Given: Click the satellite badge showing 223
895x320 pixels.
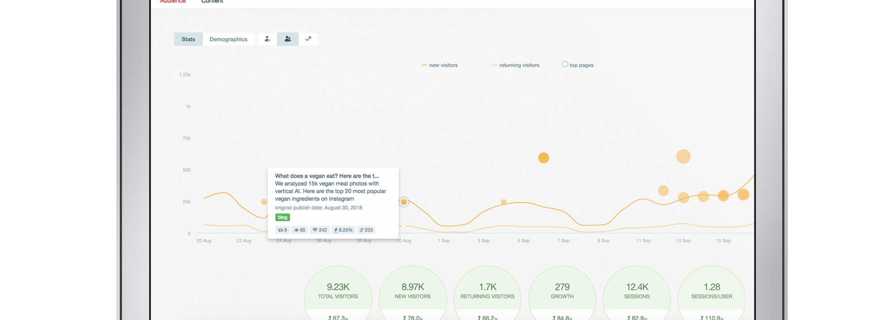Looking at the screenshot, I should (366, 230).
